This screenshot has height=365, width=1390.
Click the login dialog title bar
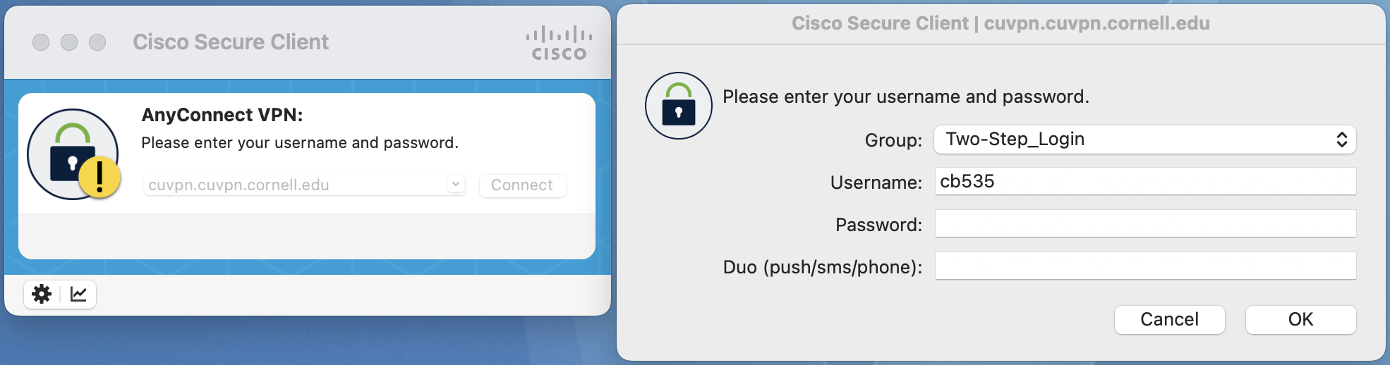(1000, 23)
